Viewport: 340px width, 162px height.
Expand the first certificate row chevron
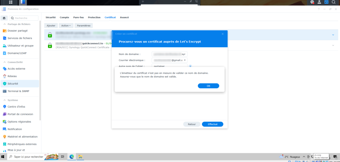coord(333,35)
